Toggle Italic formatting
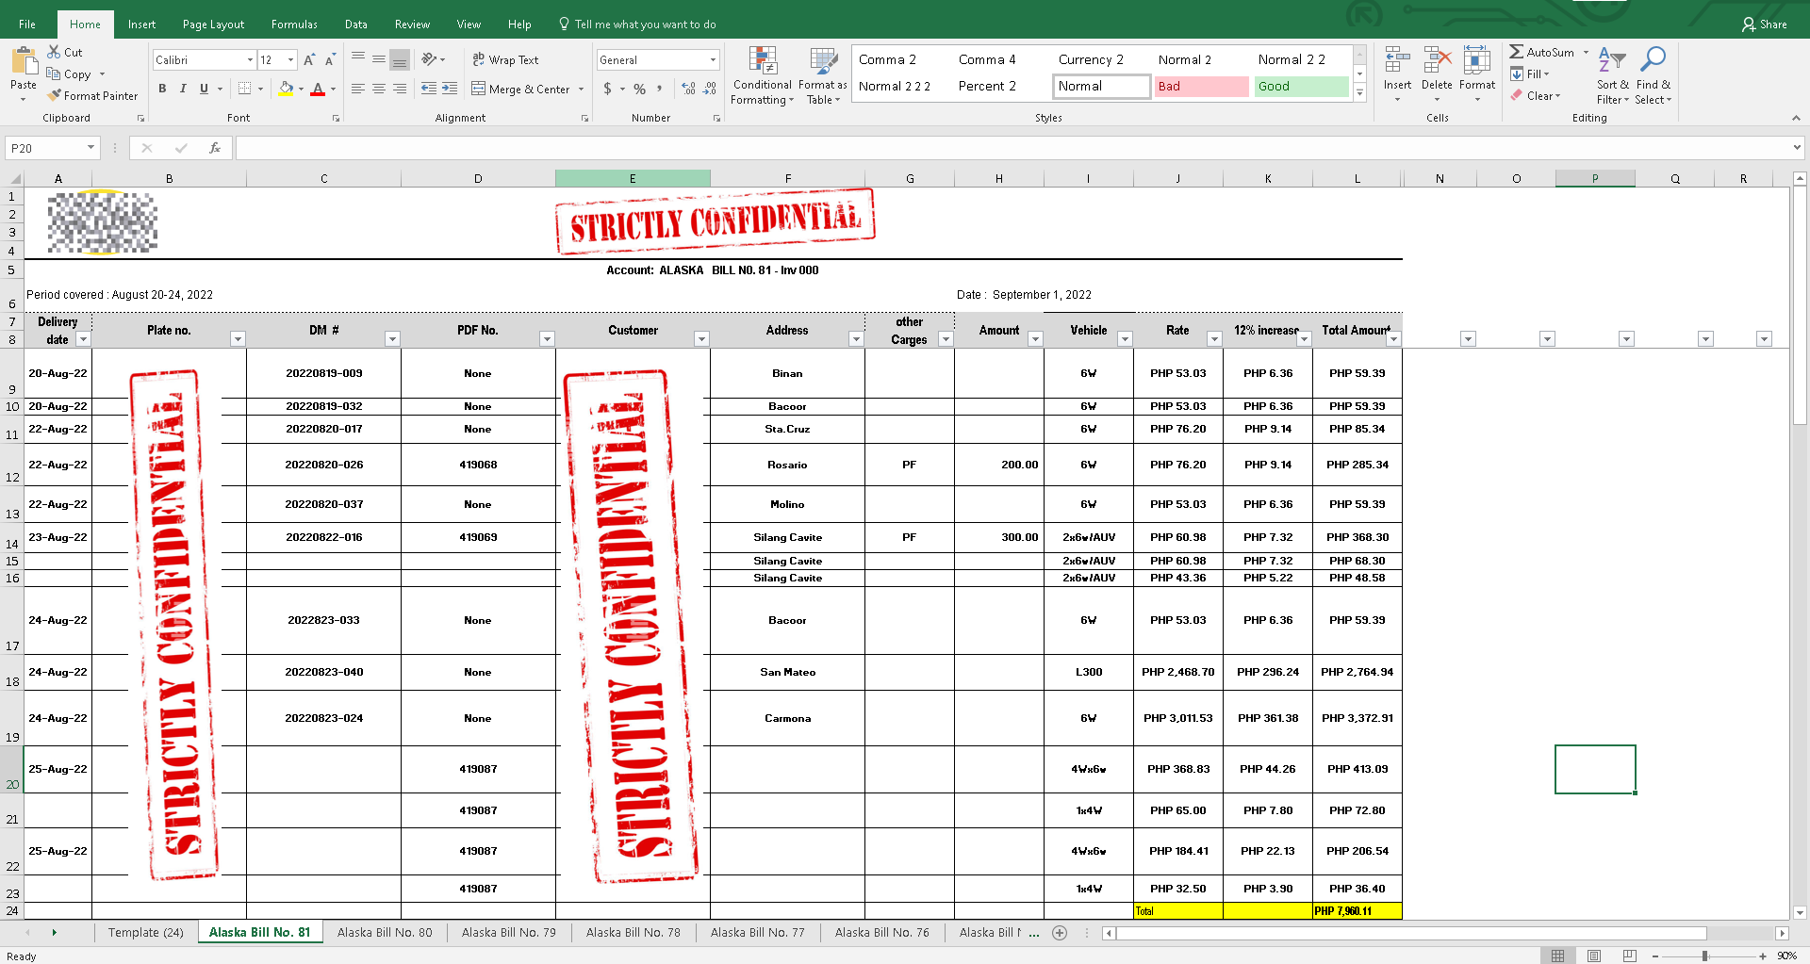This screenshot has width=1810, height=964. pos(183,89)
